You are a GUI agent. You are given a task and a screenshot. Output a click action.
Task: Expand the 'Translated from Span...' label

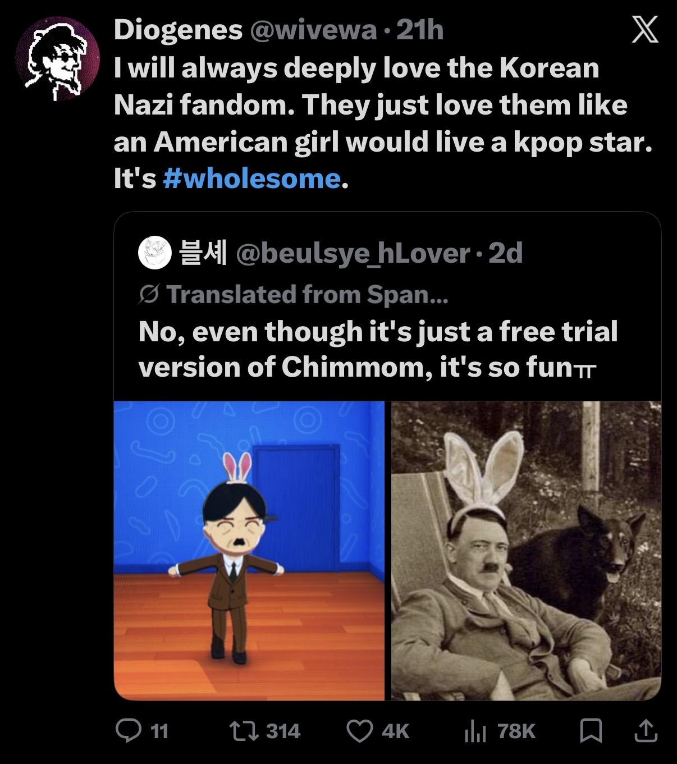(x=307, y=294)
